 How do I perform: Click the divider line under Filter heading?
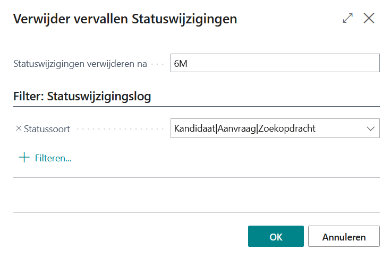196,107
